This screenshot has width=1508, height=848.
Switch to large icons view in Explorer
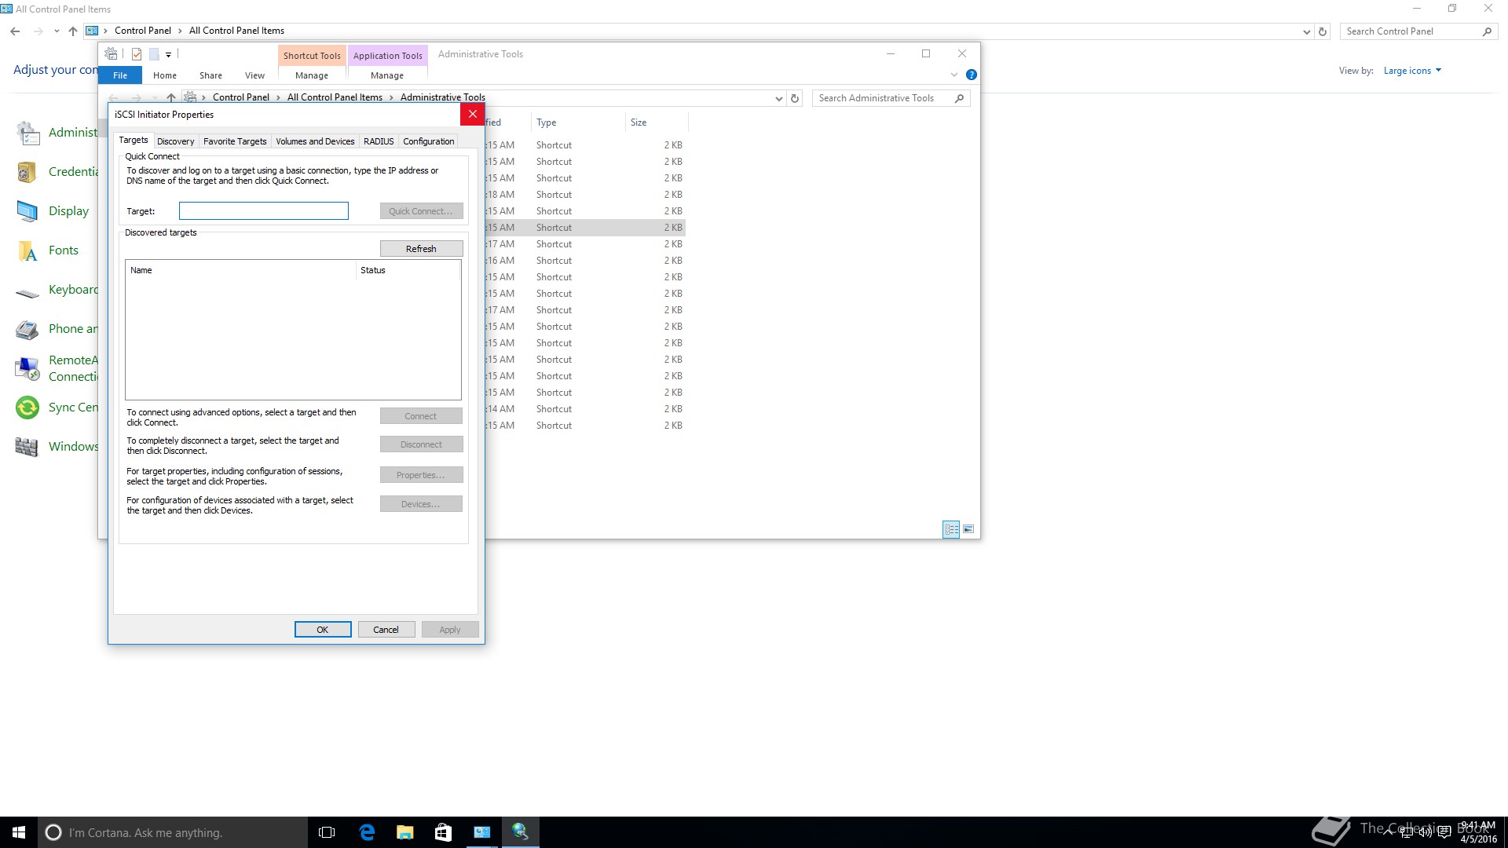pyautogui.click(x=968, y=529)
